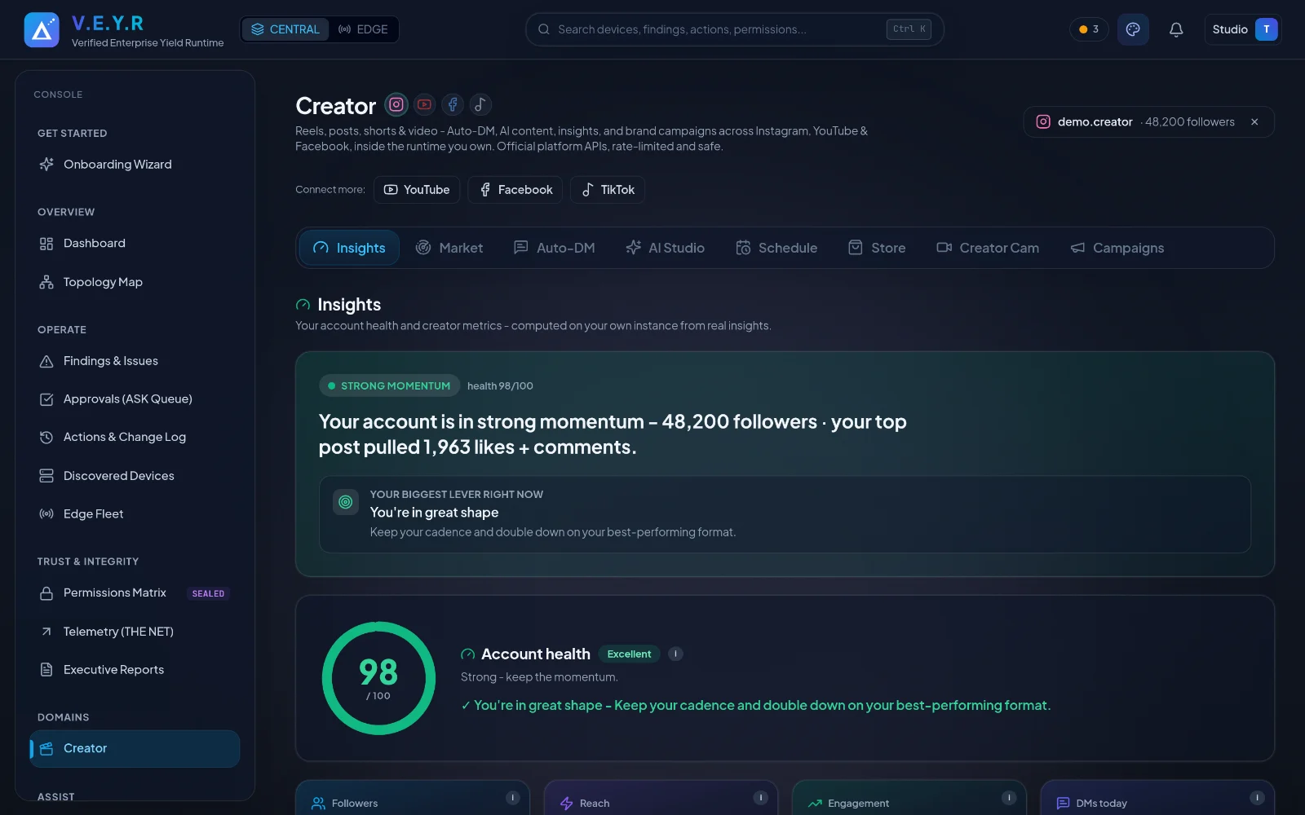
Task: Select the Instagram platform icon beside Creator
Action: coord(396,104)
